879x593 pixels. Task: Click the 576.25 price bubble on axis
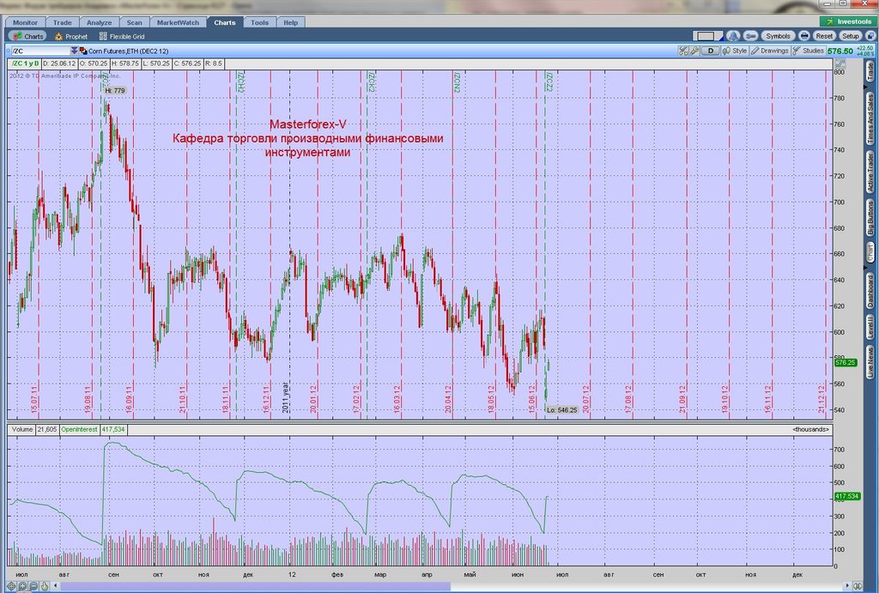click(846, 363)
